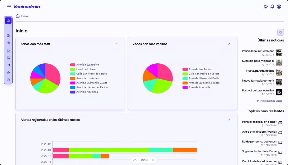
Task: Expand the Zonas con más vecinos chart
Action: coord(229,44)
